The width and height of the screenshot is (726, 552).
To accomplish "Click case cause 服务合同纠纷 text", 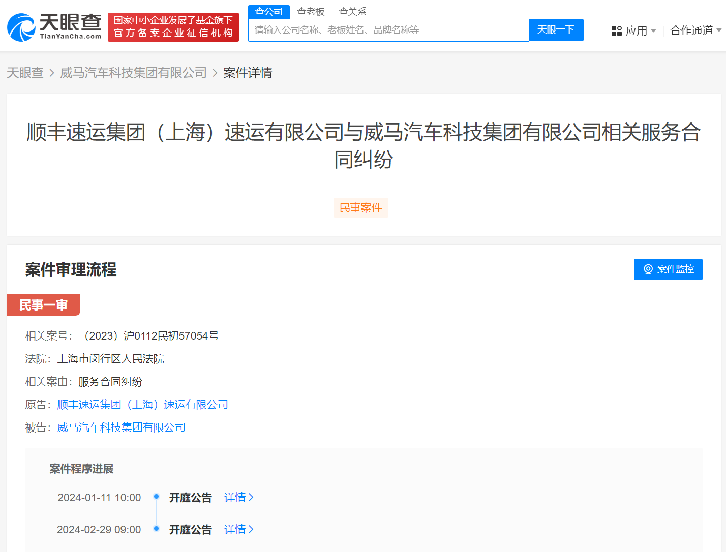I will point(110,382).
